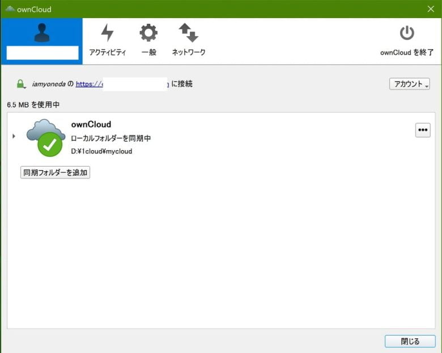442x353 pixels.
Task: Switch to the 一般 general settings tab
Action: point(148,40)
